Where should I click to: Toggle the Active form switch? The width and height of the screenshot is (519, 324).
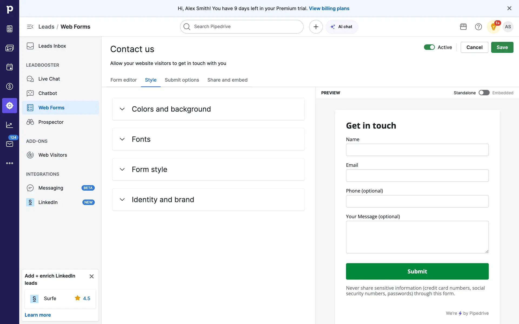coord(429,47)
